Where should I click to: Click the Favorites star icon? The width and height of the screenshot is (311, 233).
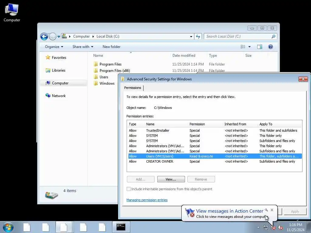pos(48,57)
